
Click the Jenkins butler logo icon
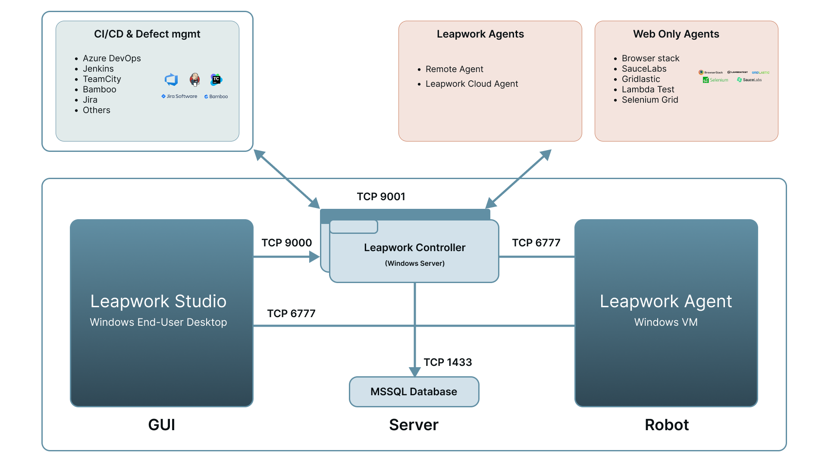click(195, 79)
